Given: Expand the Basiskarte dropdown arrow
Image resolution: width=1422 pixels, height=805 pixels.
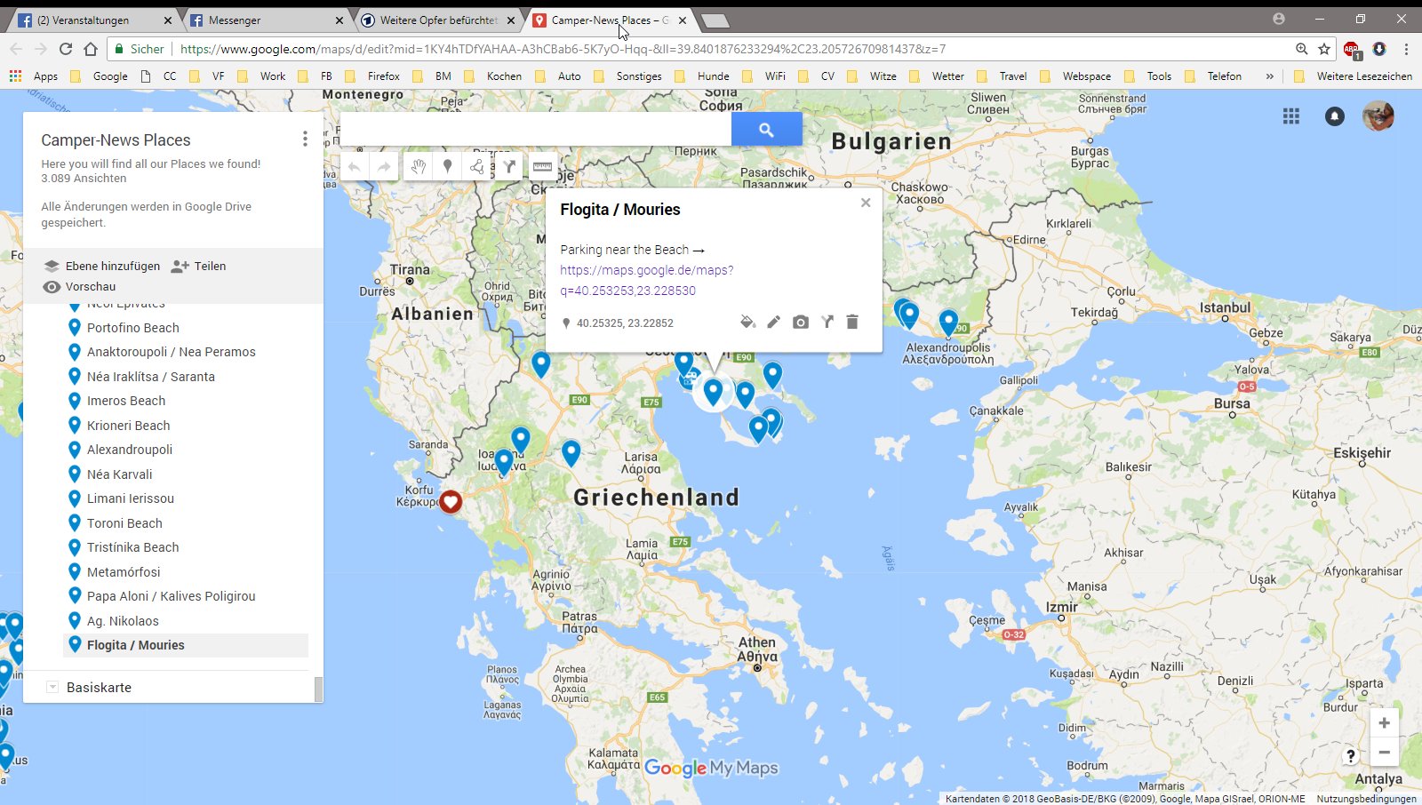Looking at the screenshot, I should tap(52, 687).
